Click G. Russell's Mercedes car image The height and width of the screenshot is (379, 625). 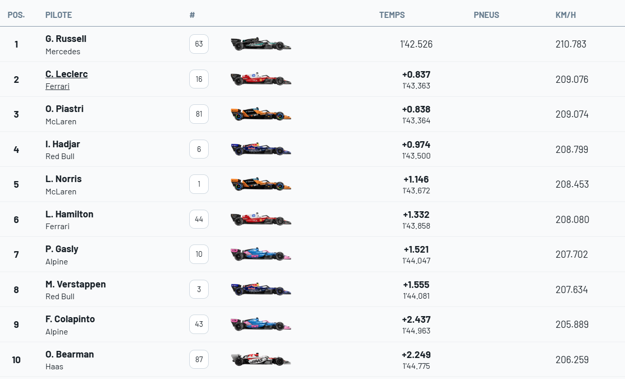click(x=261, y=44)
